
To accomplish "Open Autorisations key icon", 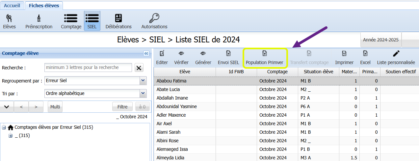I will [x=154, y=18].
